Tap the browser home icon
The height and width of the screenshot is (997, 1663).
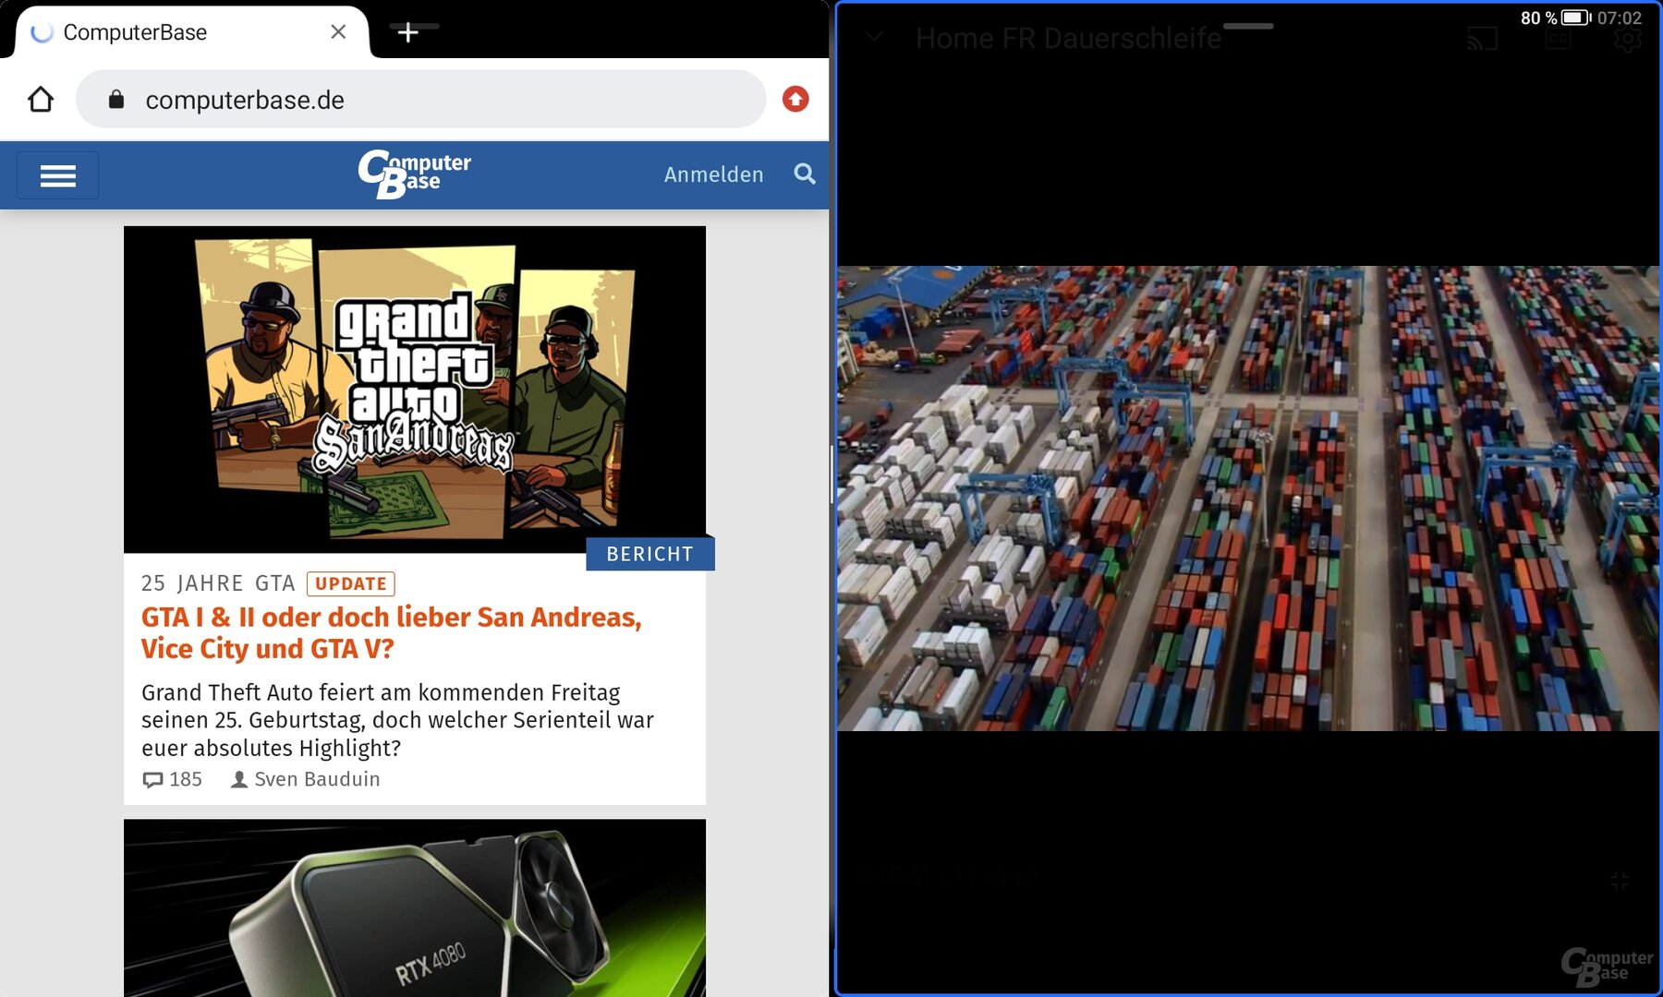click(x=41, y=99)
